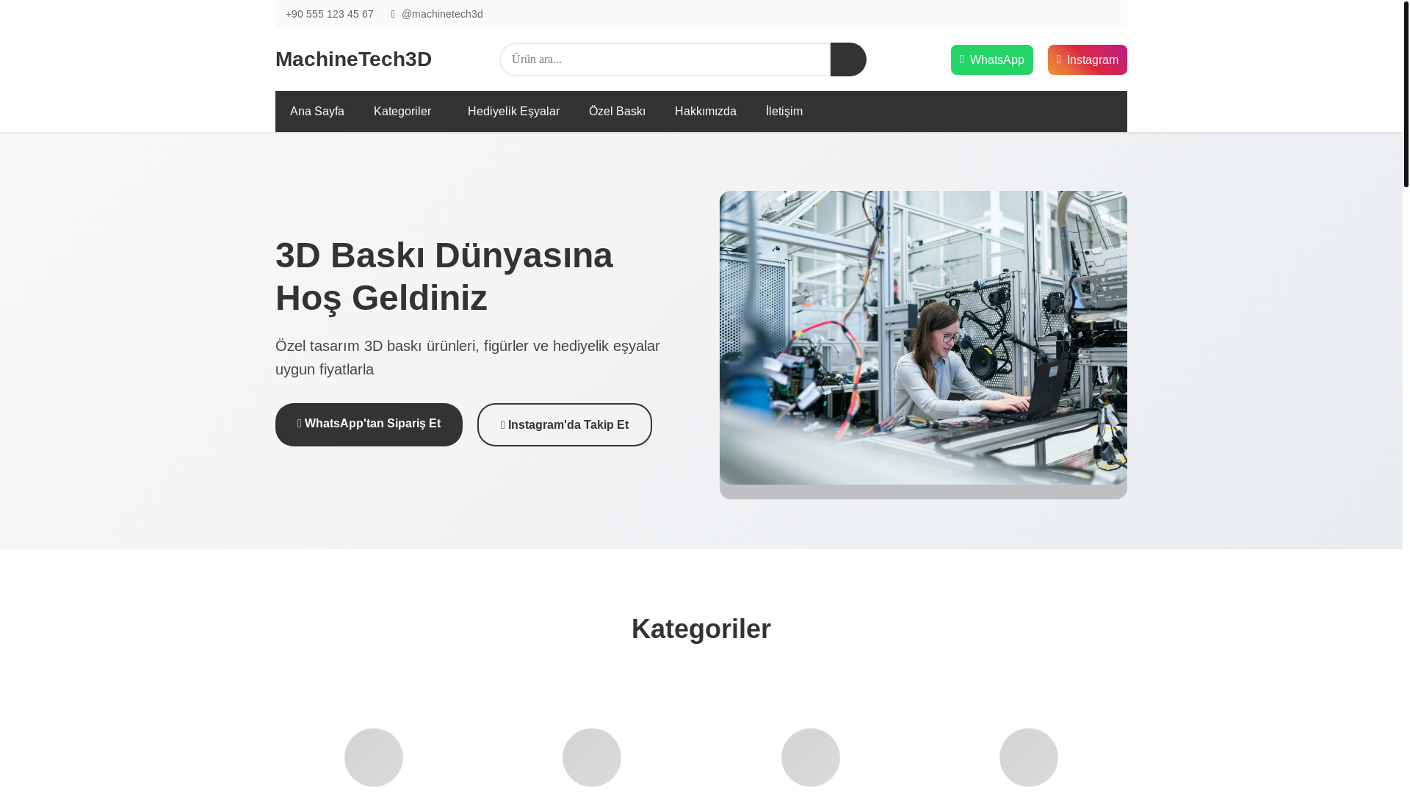Click the search button beside the search box
Screen dimensions: 1410x793
coord(848,59)
